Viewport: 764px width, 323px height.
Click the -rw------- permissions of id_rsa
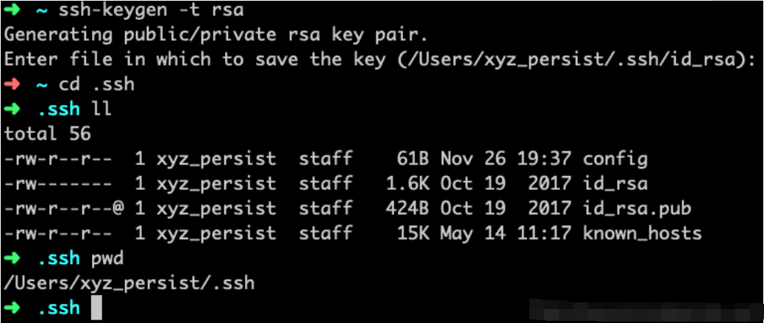click(58, 184)
